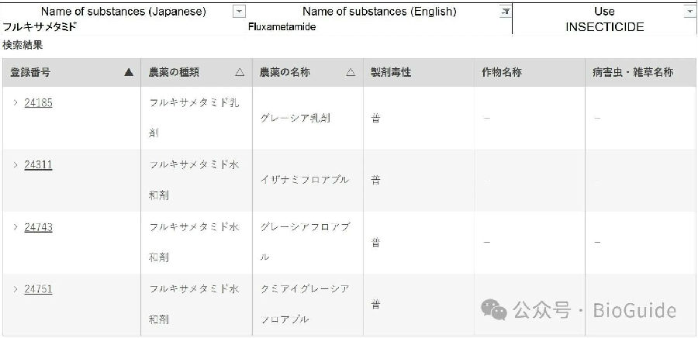
Task: Click the WeChat logo in the watermark
Action: click(x=494, y=310)
